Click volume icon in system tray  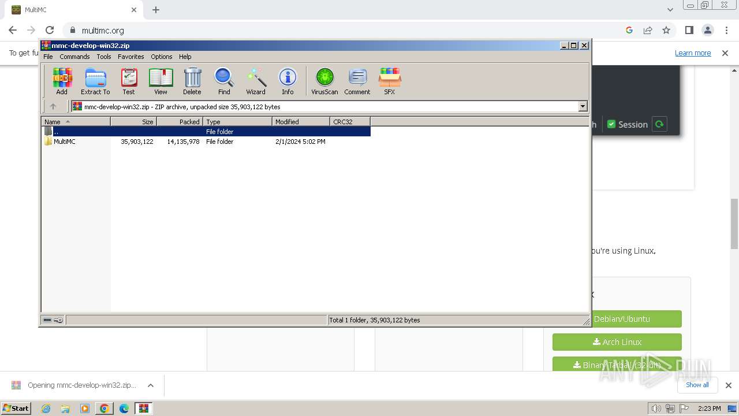656,408
